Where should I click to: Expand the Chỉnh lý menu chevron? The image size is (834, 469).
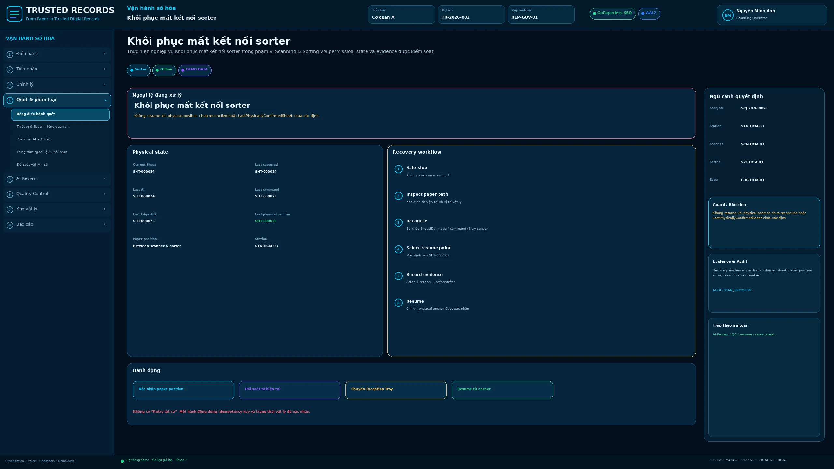(105, 84)
